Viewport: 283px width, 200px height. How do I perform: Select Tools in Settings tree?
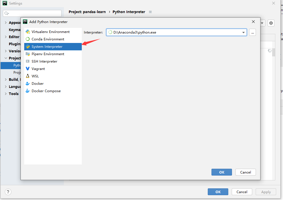point(14,94)
